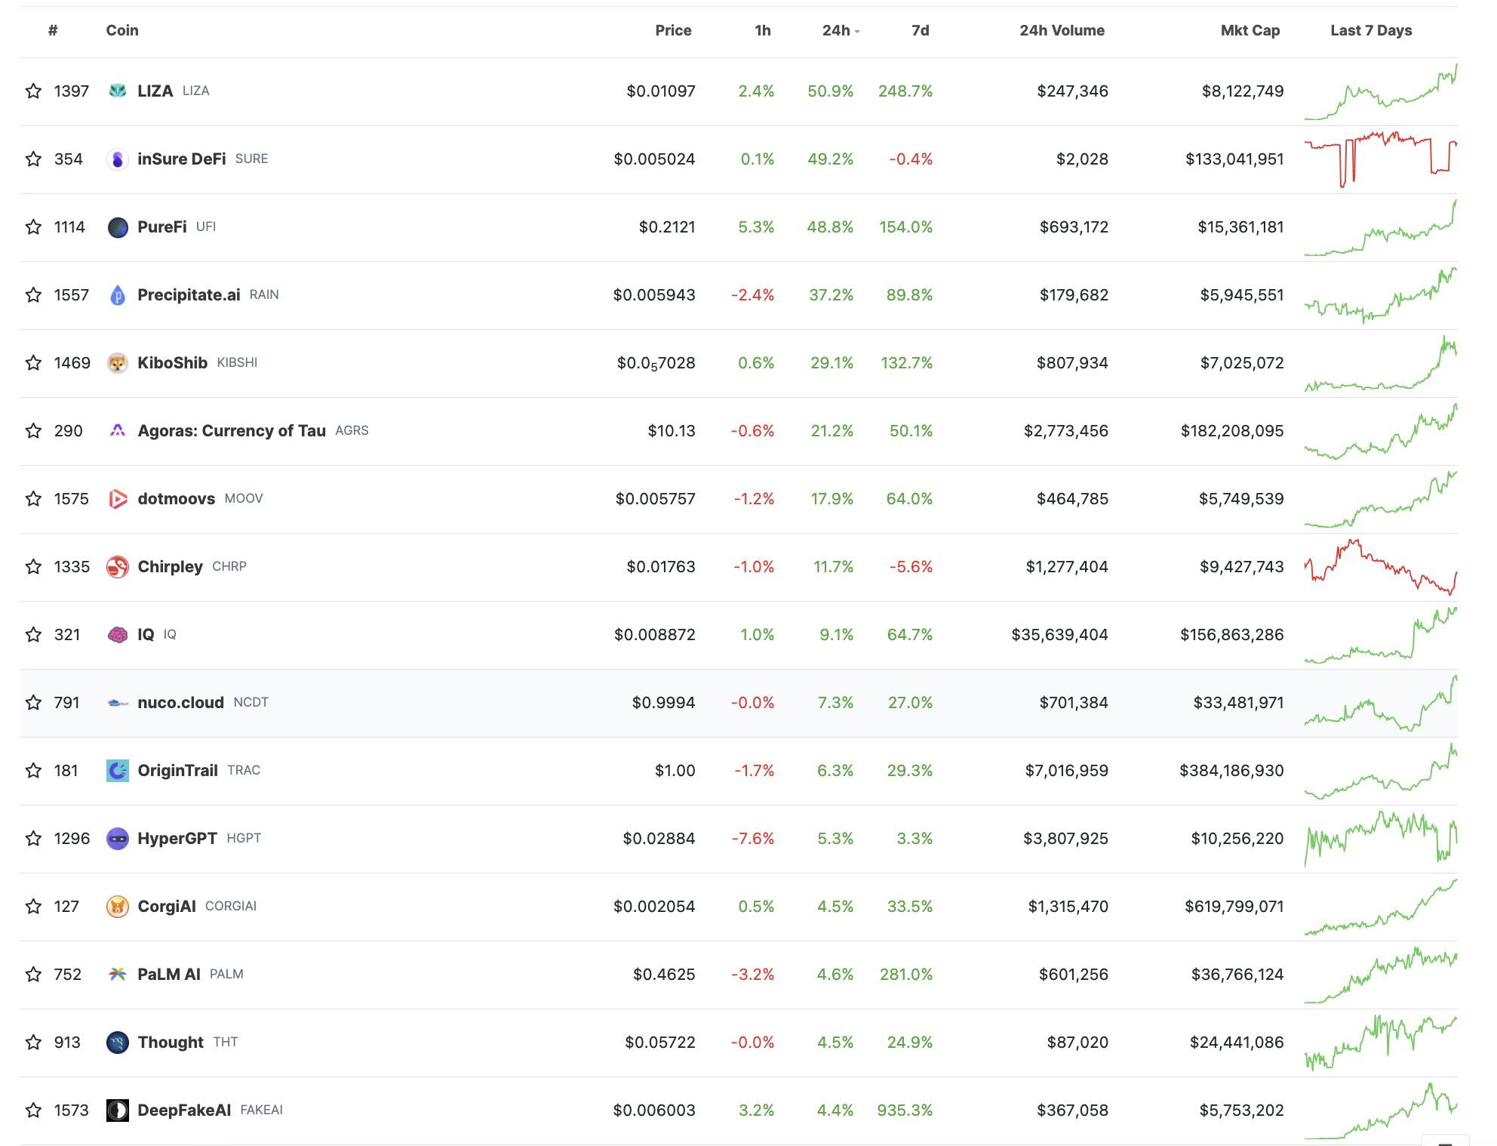Open the OriginTrail coin link
1497x1146 pixels.
178,771
